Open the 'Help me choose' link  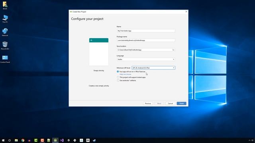(x=126, y=74)
